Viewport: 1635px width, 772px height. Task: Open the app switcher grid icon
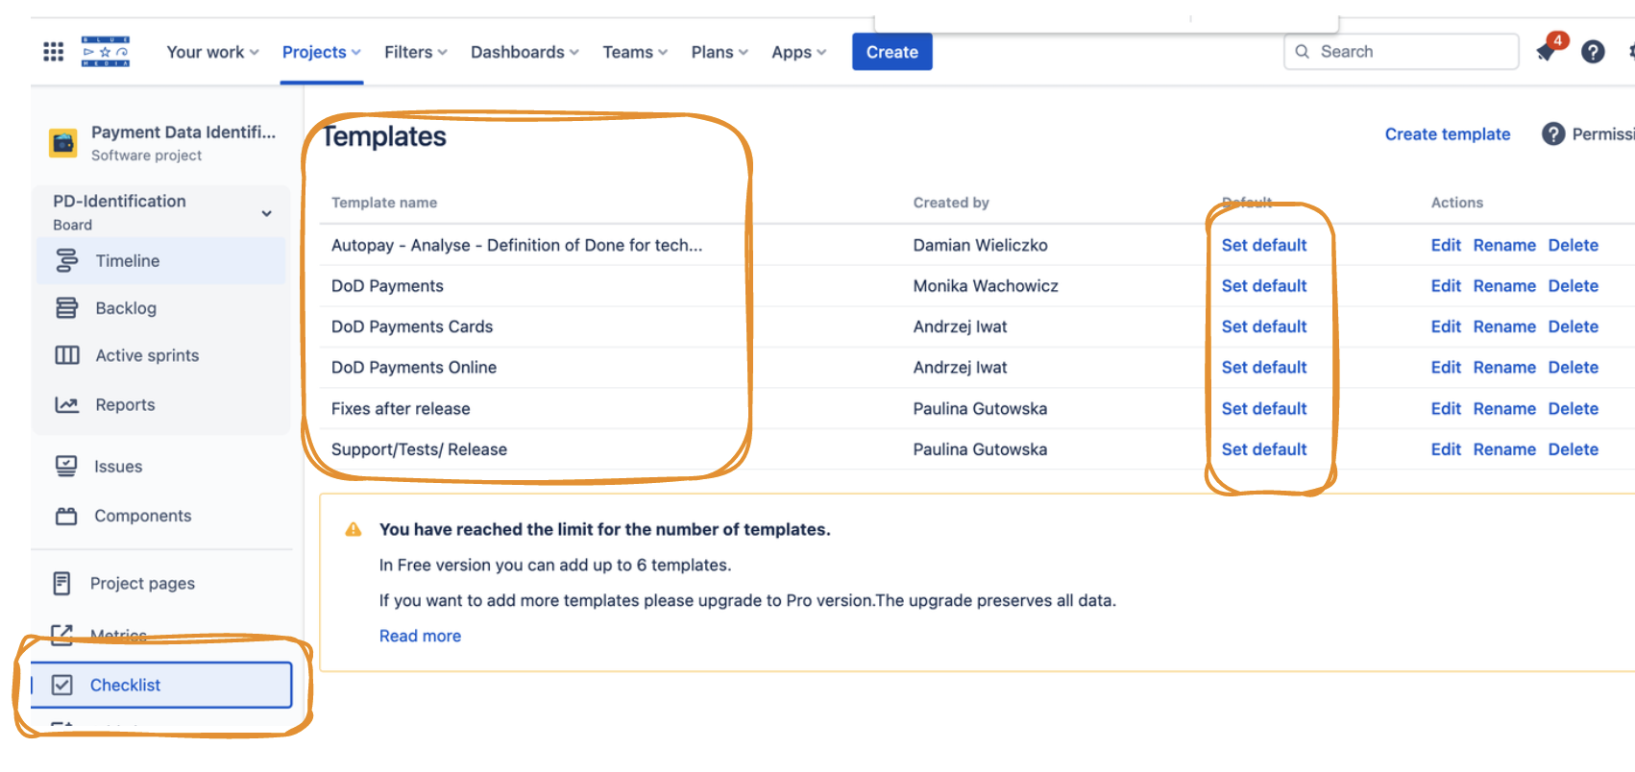[x=54, y=52]
